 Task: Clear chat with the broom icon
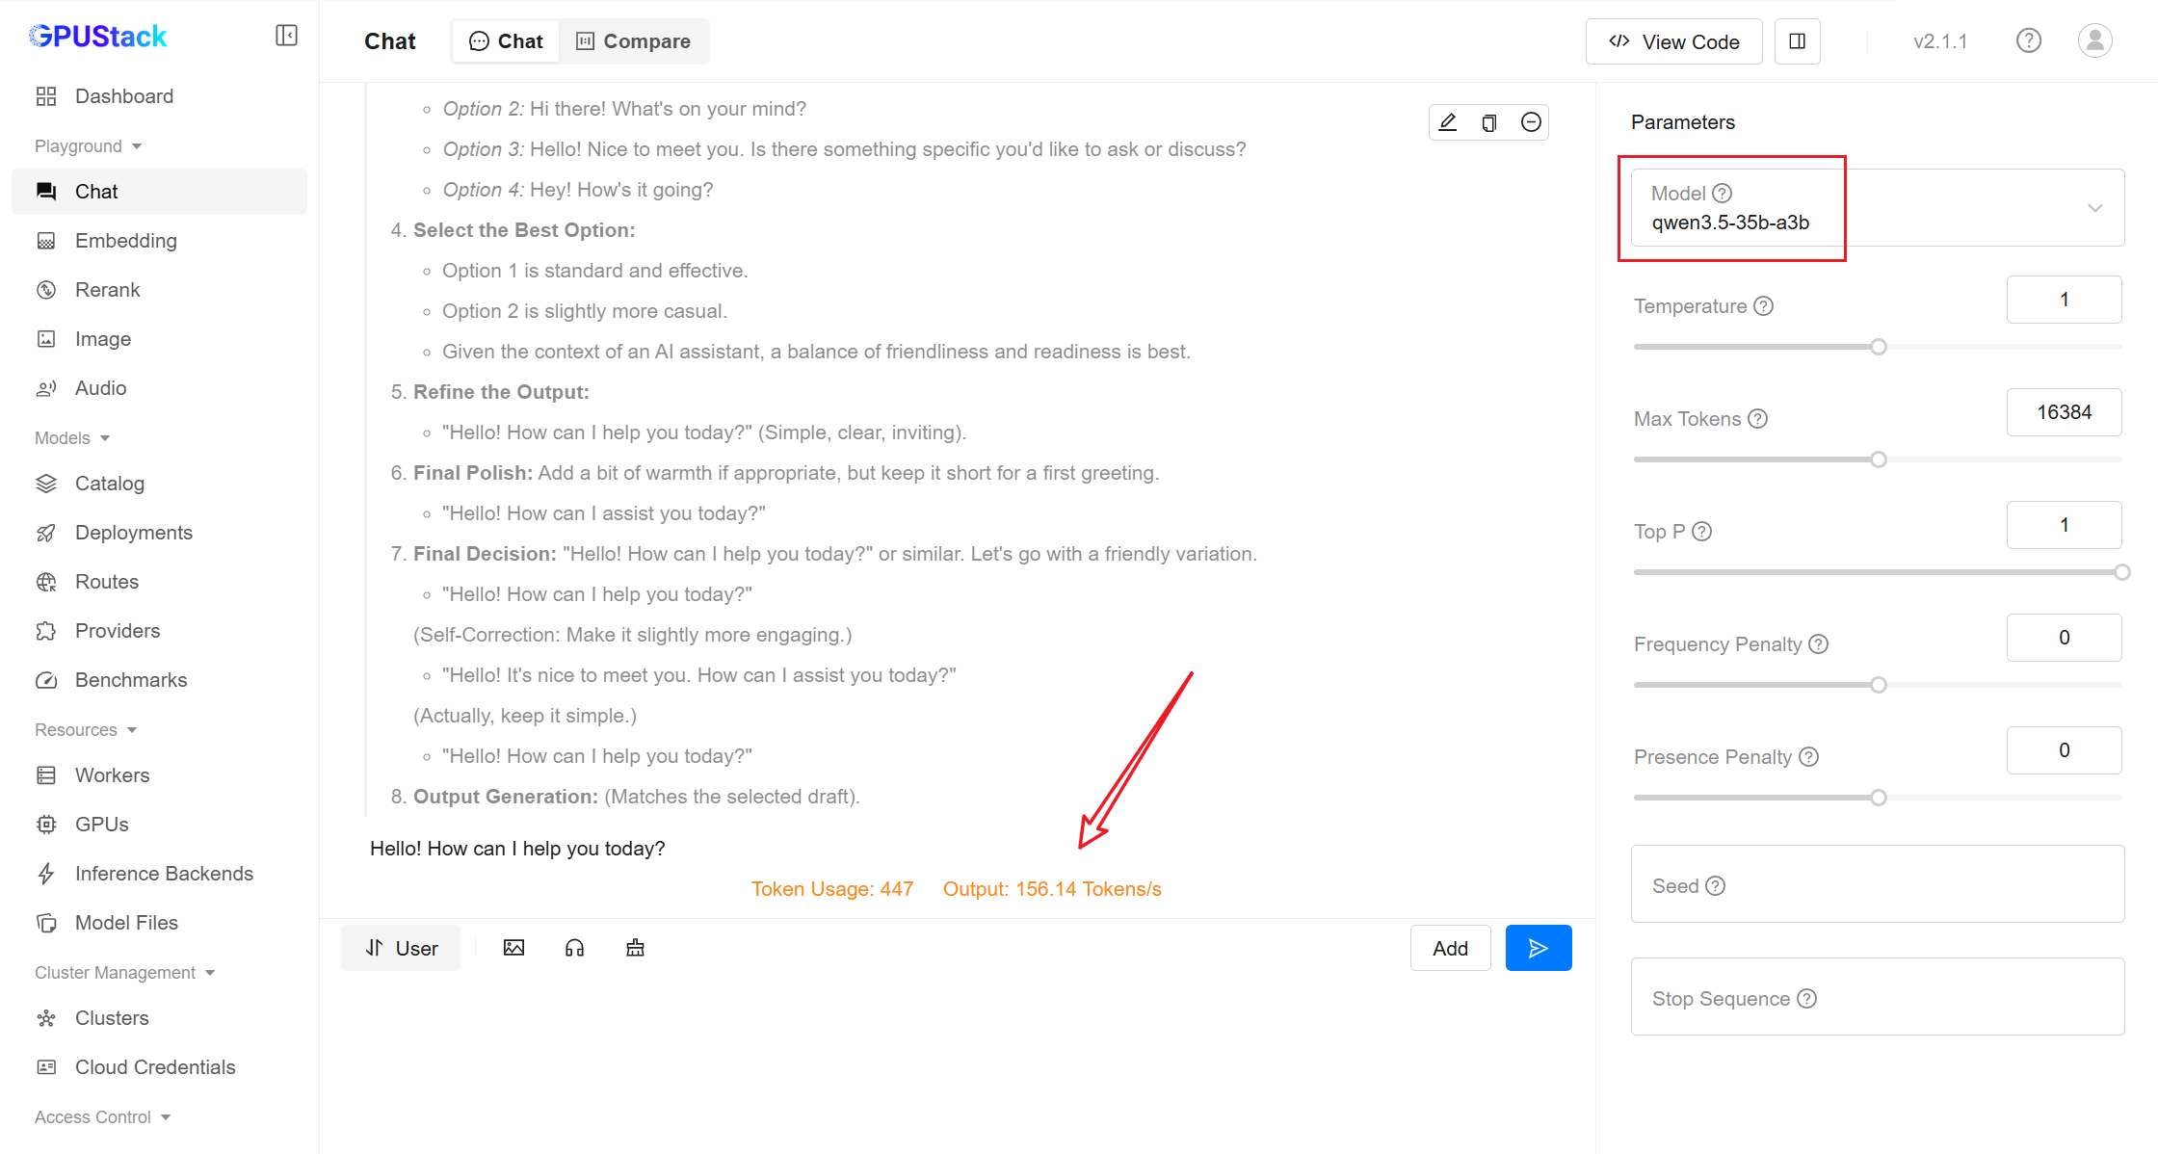(635, 948)
